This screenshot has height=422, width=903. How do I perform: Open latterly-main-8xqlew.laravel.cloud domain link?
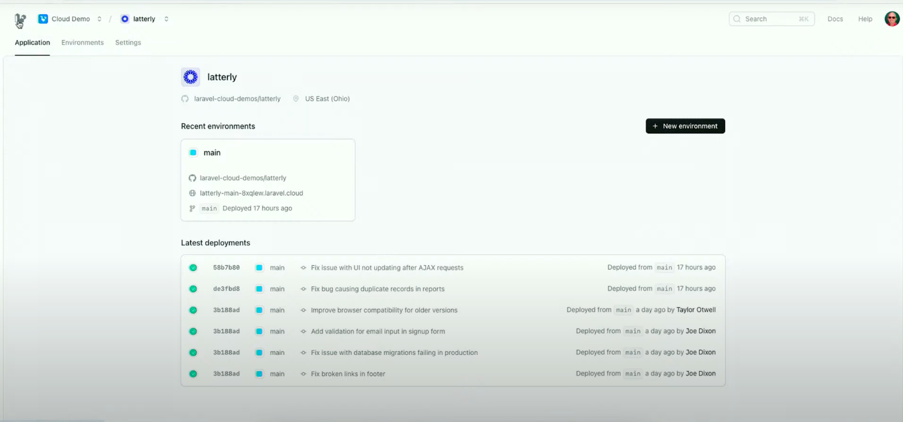(x=252, y=193)
